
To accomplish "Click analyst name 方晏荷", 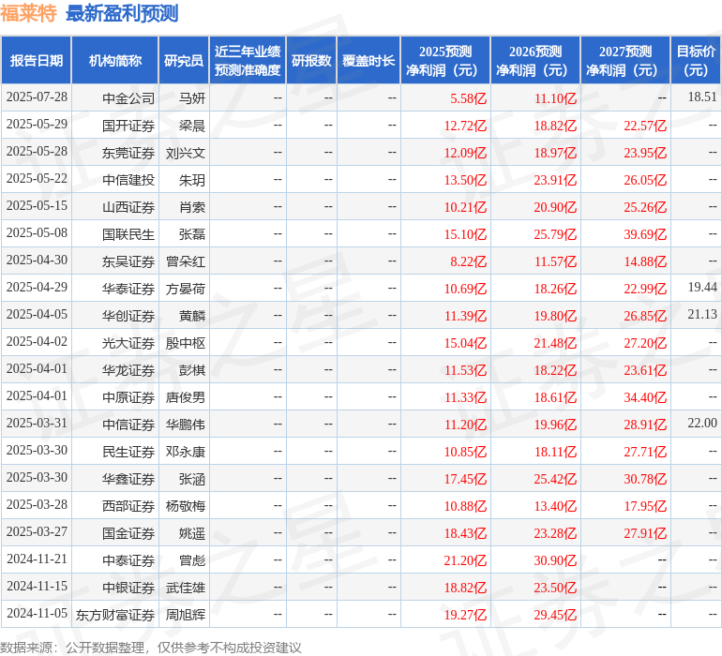I will (185, 288).
